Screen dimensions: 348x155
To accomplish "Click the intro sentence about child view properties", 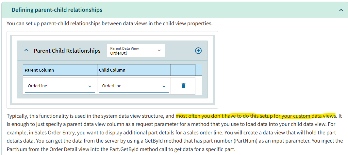I will (110, 23).
